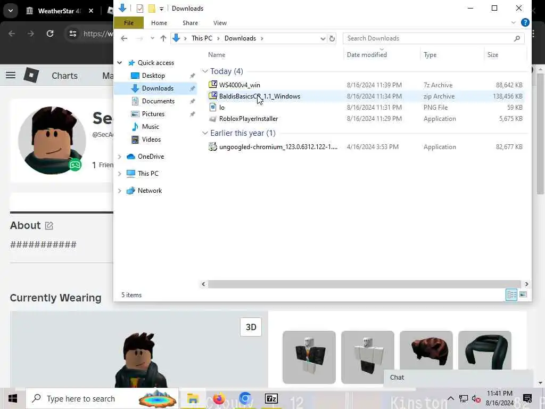Open the Windows Start menu
545x409 pixels.
[13, 398]
